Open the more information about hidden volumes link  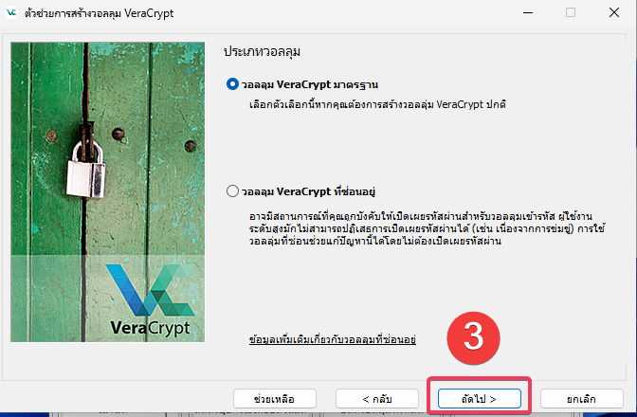tap(333, 339)
